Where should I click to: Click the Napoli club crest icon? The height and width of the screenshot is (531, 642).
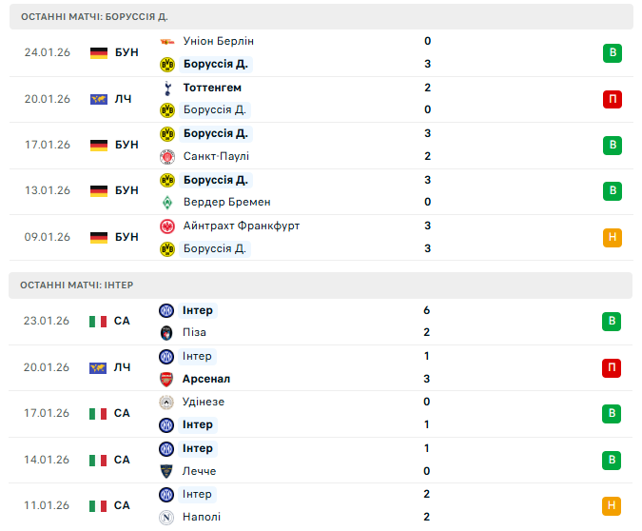167,517
